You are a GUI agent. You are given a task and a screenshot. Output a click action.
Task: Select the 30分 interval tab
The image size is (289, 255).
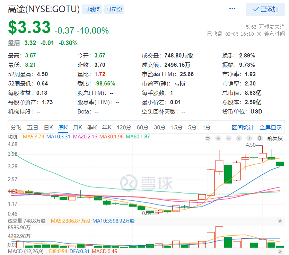tap(160, 127)
